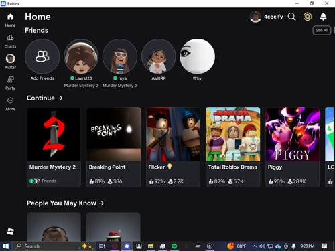Open the Total Roblox Drama thumbnail
The width and height of the screenshot is (335, 251).
[x=233, y=135]
